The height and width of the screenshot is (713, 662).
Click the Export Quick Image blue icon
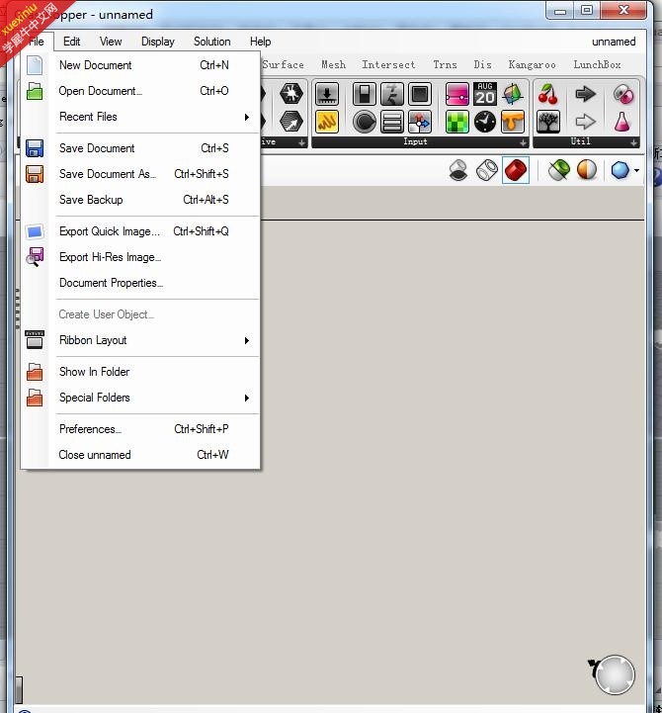(x=35, y=231)
